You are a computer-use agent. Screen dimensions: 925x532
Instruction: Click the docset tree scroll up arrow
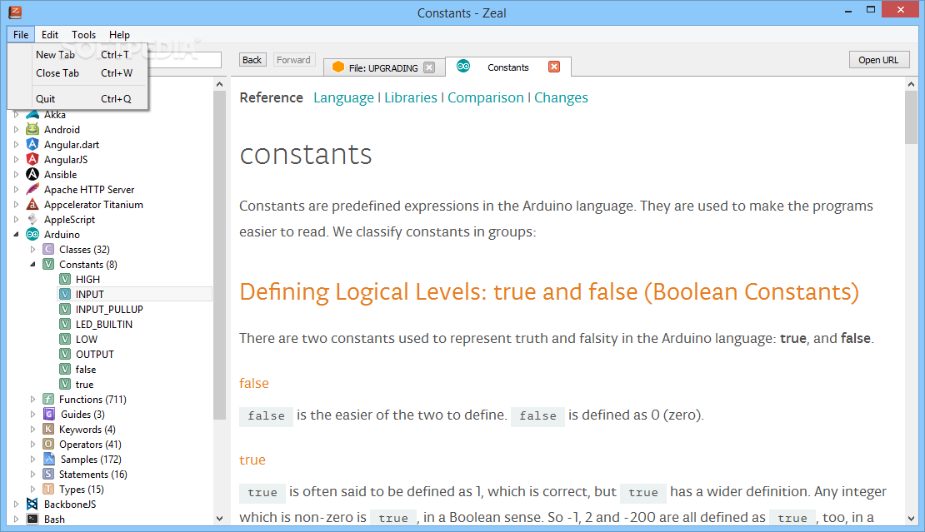[x=219, y=84]
